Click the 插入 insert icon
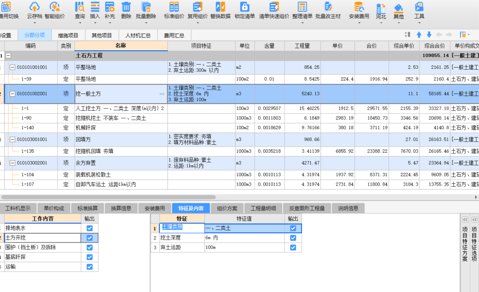 tap(95, 7)
